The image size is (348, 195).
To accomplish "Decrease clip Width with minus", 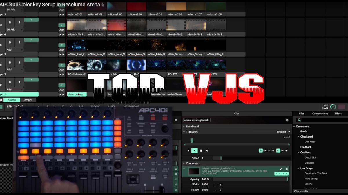I will 215,185.
